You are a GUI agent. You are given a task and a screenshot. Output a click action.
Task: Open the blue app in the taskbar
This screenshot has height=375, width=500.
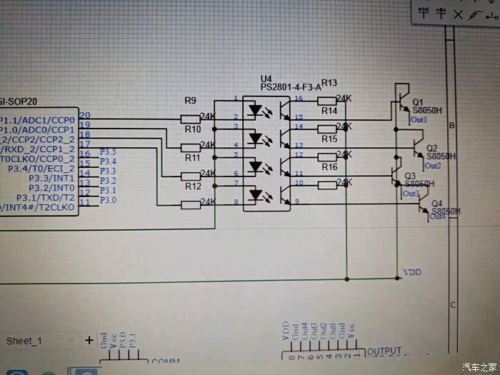pyautogui.click(x=18, y=372)
